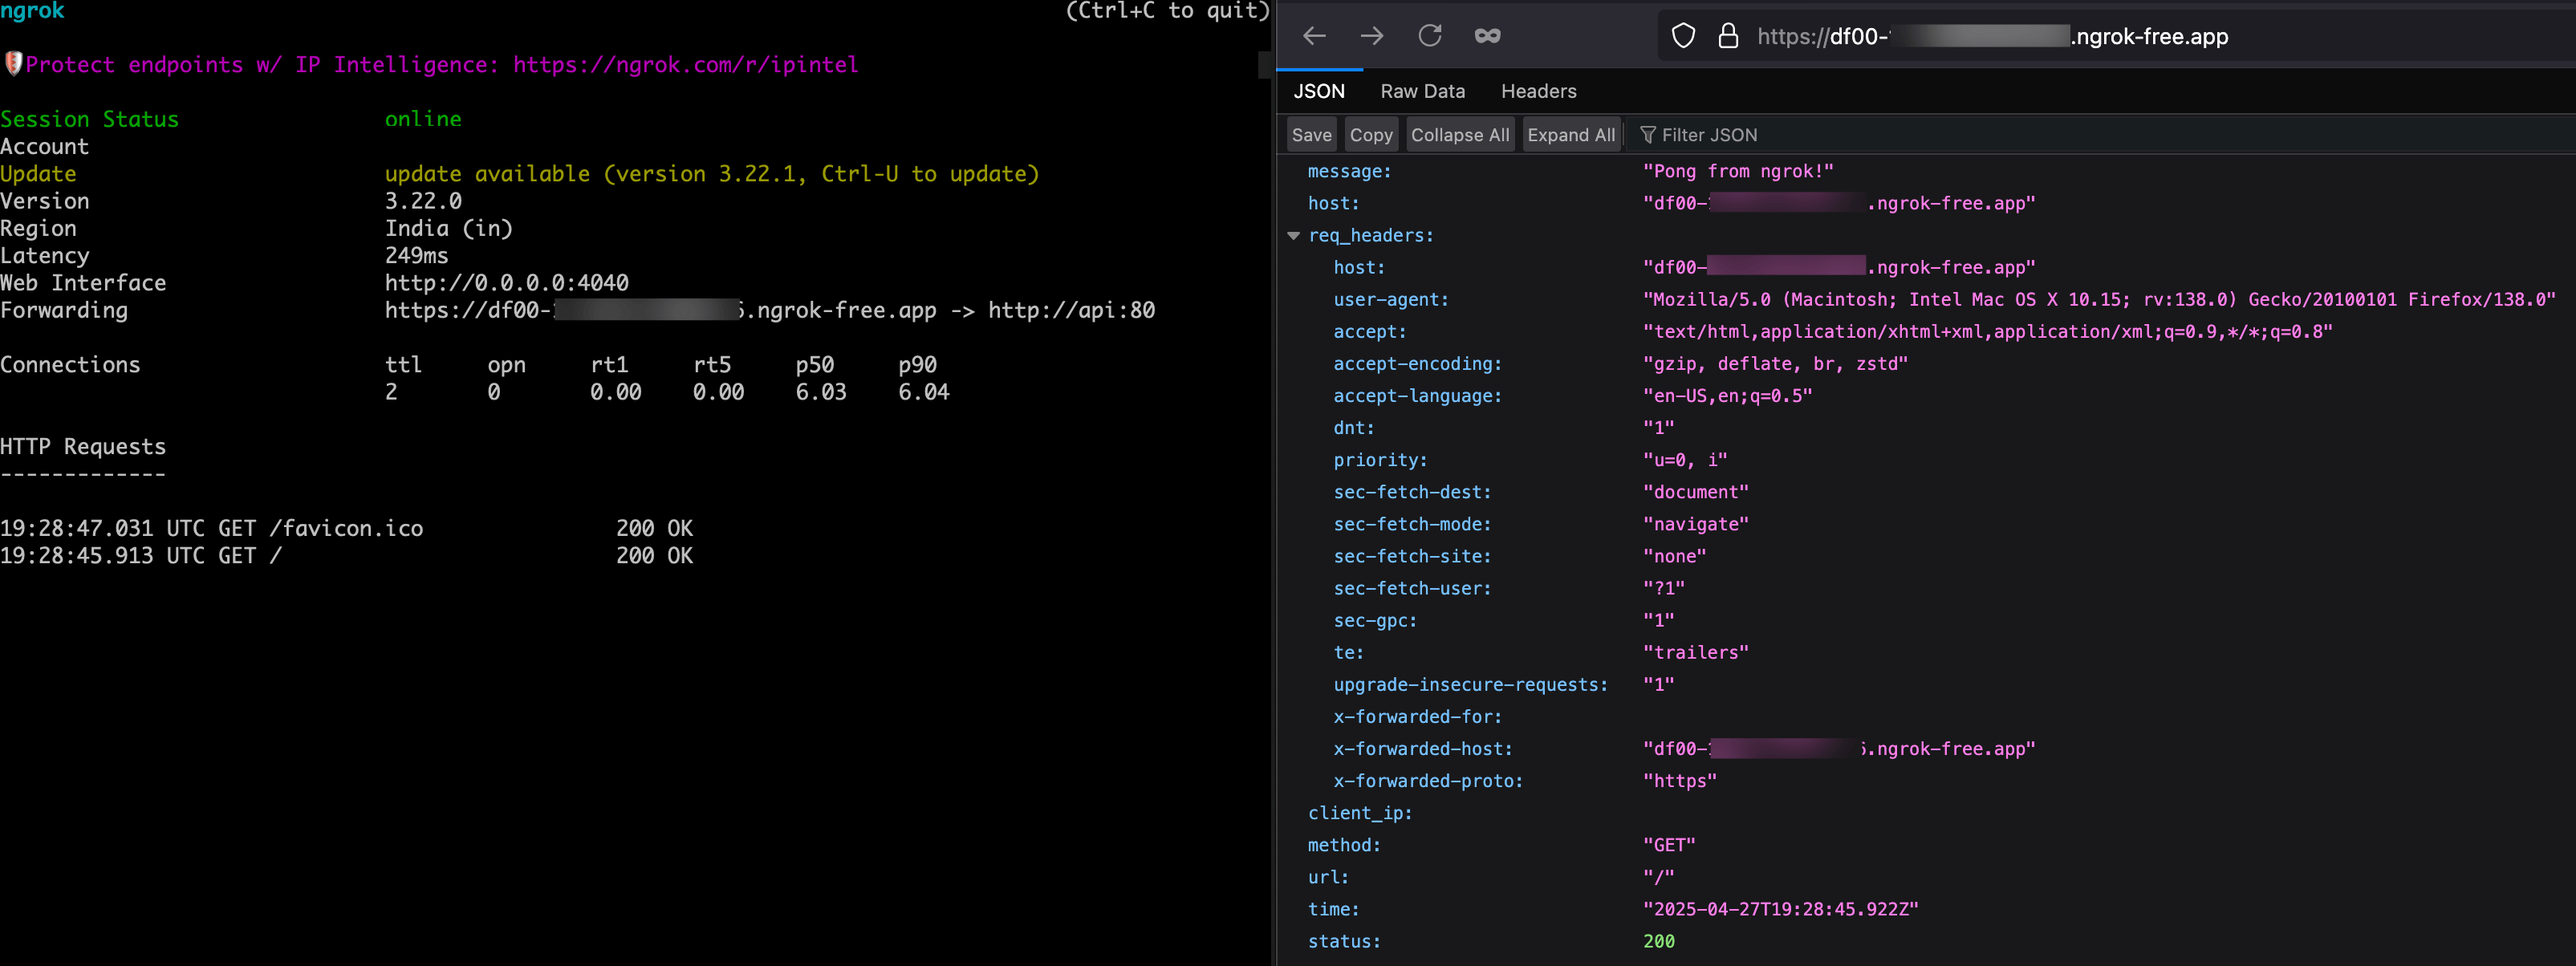Click the terminal Web Interface address http://0.0.0.0:4040
This screenshot has height=966, width=2576.
click(x=506, y=283)
